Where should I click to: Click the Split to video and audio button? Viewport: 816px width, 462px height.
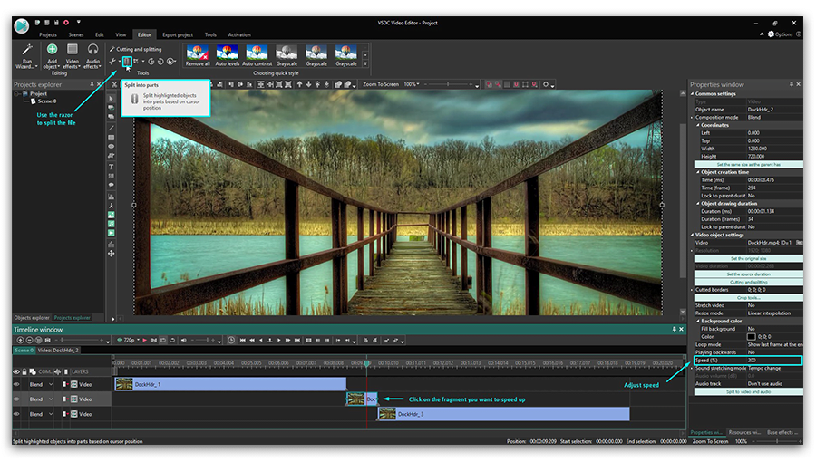[748, 392]
